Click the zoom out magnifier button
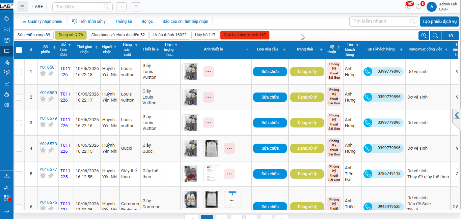 point(435,36)
